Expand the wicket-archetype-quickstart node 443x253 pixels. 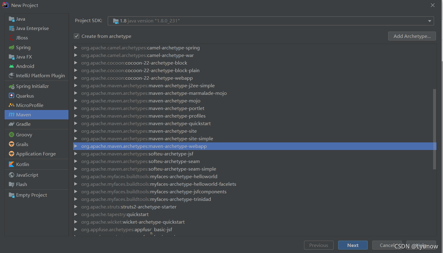click(x=76, y=222)
